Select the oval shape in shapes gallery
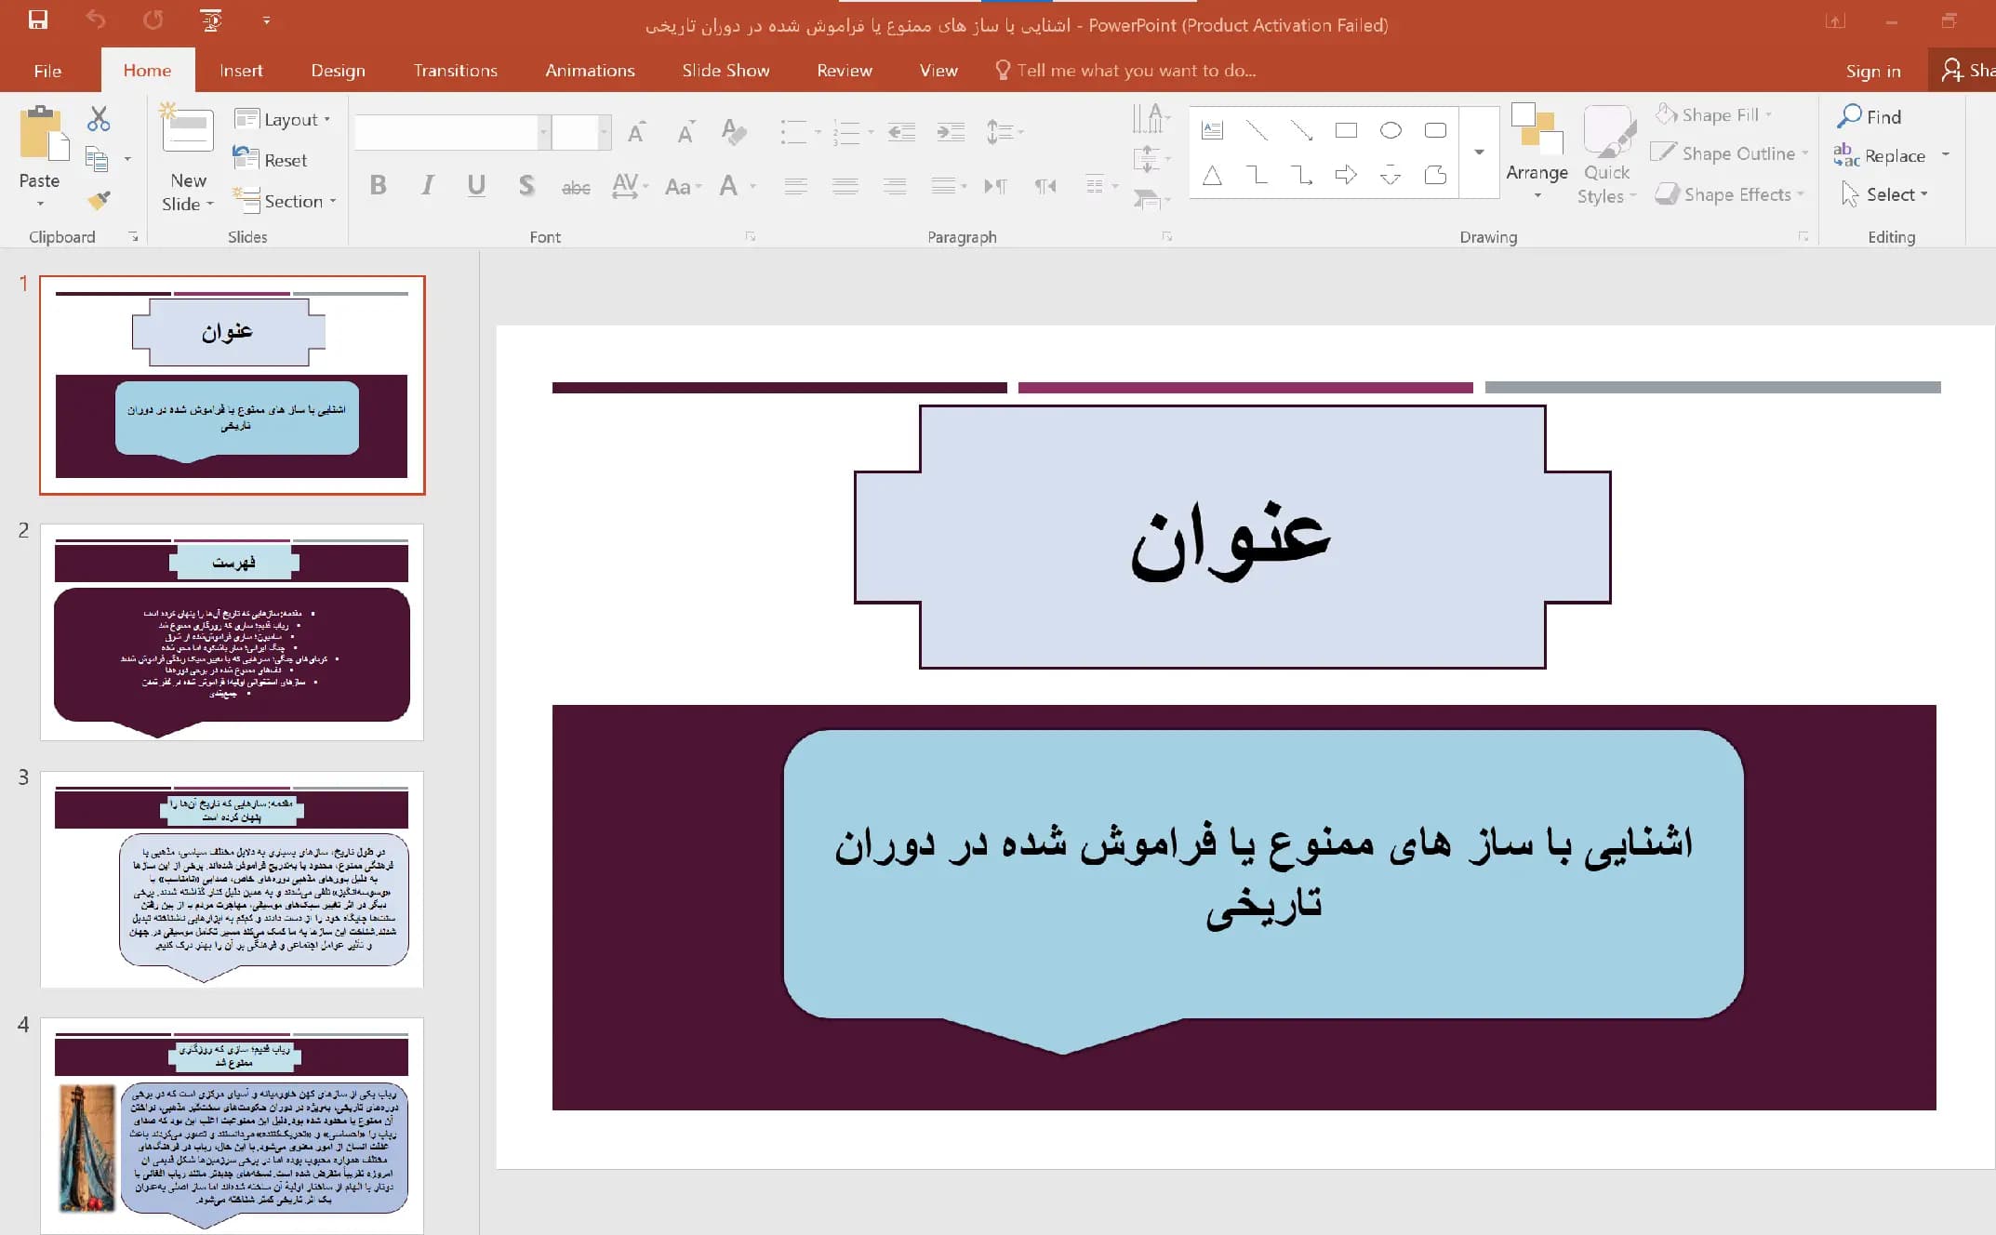1996x1235 pixels. pos(1391,130)
